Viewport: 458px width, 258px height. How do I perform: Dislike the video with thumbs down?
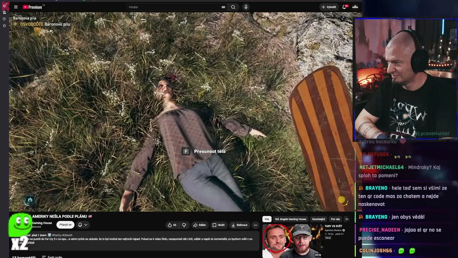(184, 225)
